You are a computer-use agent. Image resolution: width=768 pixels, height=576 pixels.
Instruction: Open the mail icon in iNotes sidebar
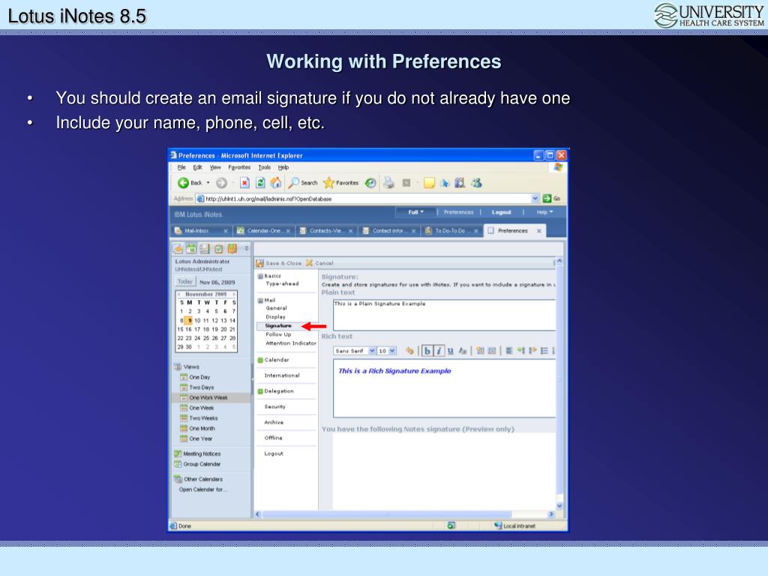click(x=178, y=249)
